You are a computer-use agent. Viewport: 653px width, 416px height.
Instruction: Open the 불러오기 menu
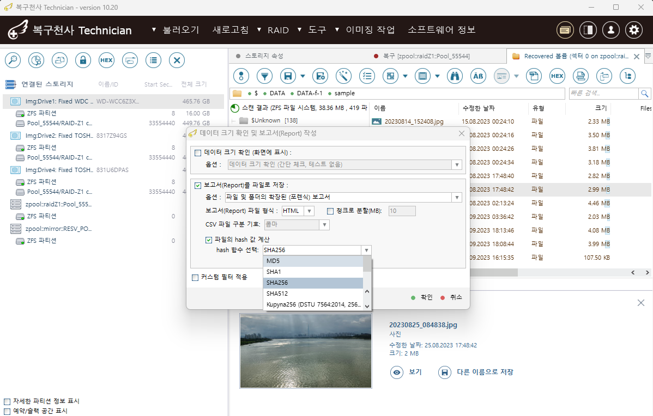tap(181, 30)
